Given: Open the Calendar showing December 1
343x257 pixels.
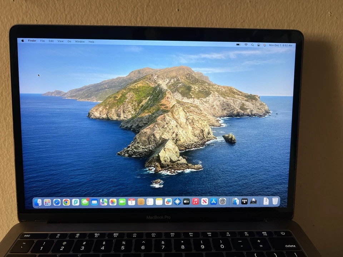Looking at the screenshot, I should [131, 202].
